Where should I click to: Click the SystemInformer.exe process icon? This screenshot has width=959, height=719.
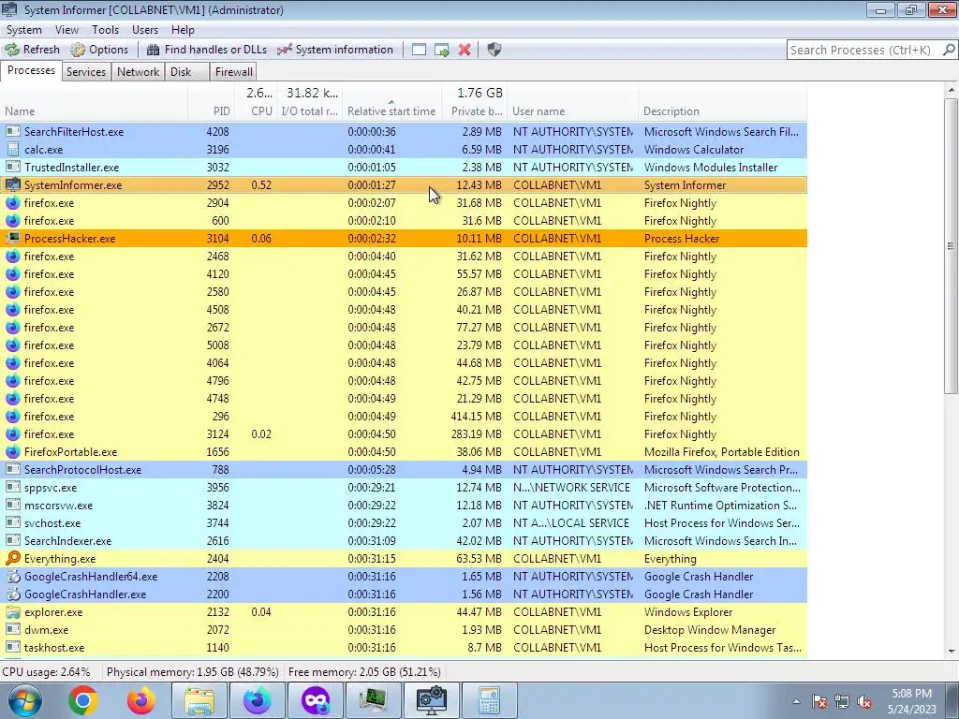pos(12,184)
